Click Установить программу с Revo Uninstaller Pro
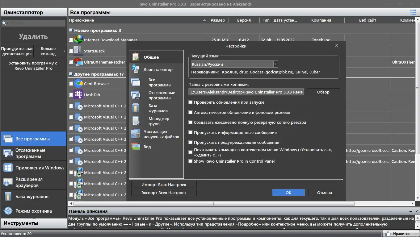The width and height of the screenshot is (420, 237). [33, 65]
